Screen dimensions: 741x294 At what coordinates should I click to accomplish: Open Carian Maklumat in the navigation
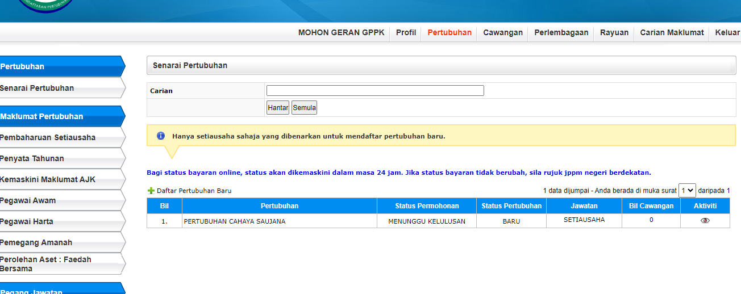tap(672, 32)
